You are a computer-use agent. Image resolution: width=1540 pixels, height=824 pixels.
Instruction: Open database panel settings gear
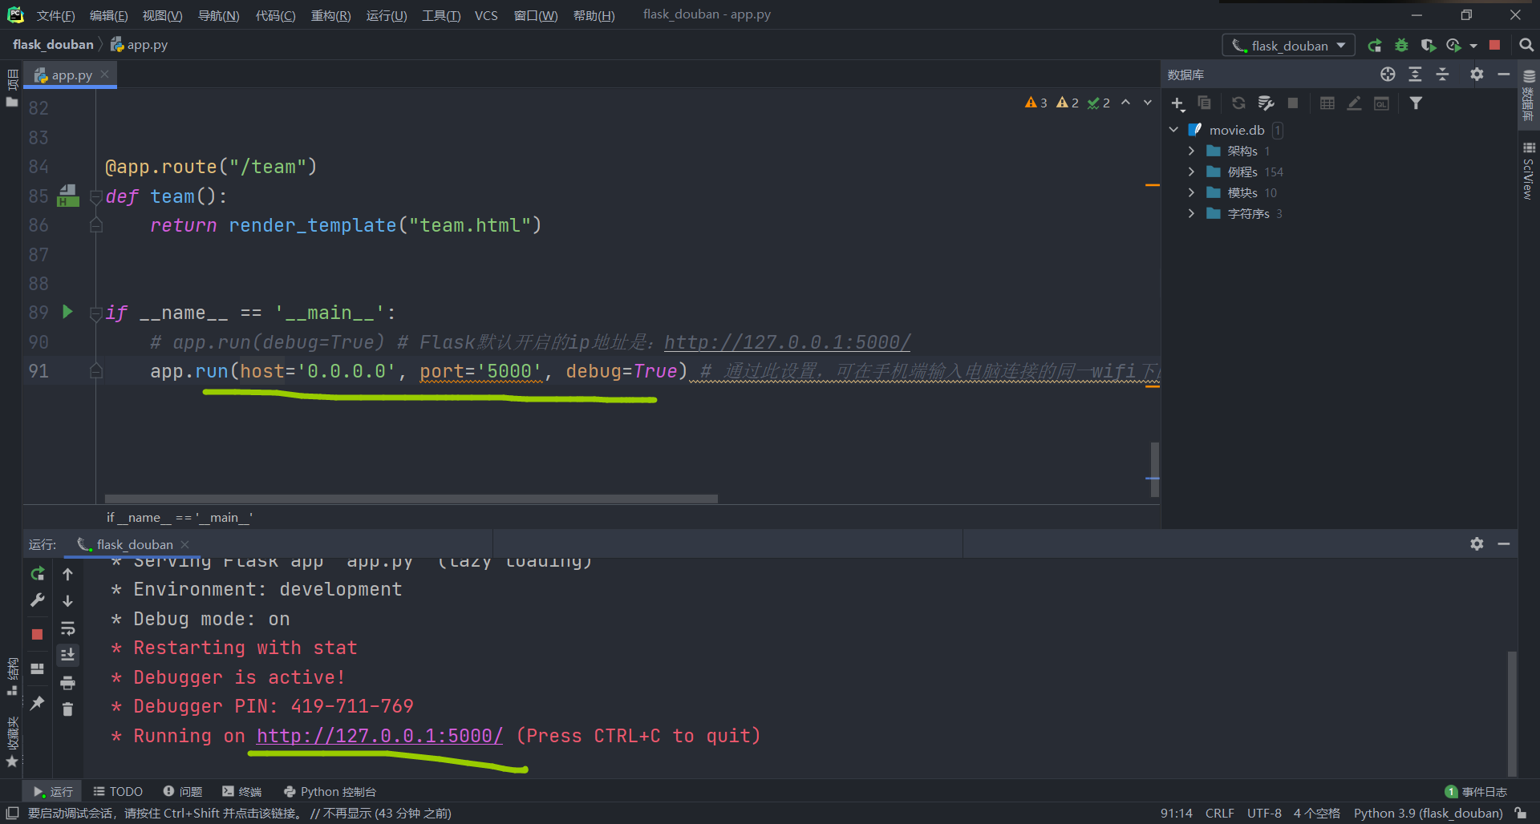tap(1477, 75)
